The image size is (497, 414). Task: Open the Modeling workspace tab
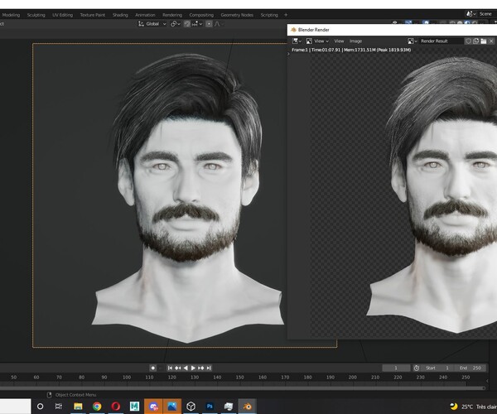coord(11,15)
